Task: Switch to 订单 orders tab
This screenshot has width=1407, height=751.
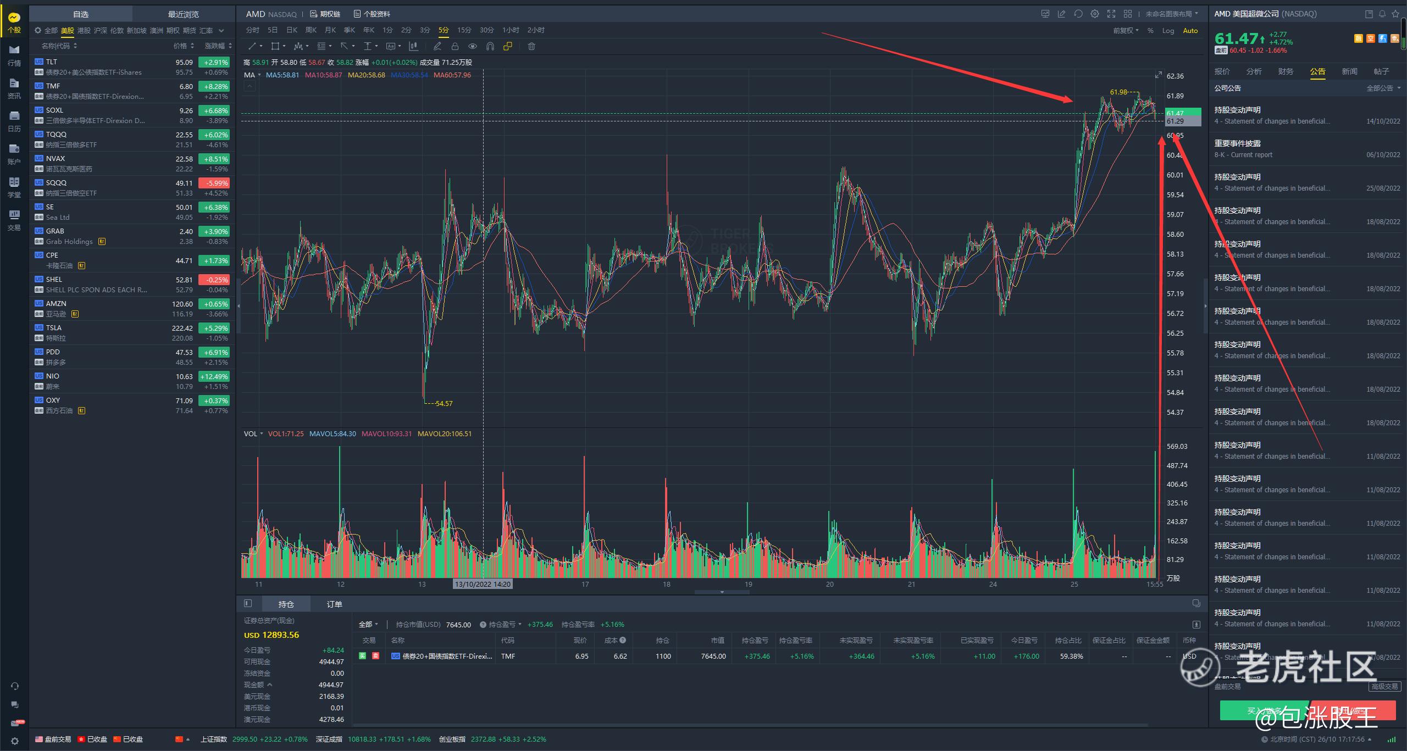Action: pos(334,604)
